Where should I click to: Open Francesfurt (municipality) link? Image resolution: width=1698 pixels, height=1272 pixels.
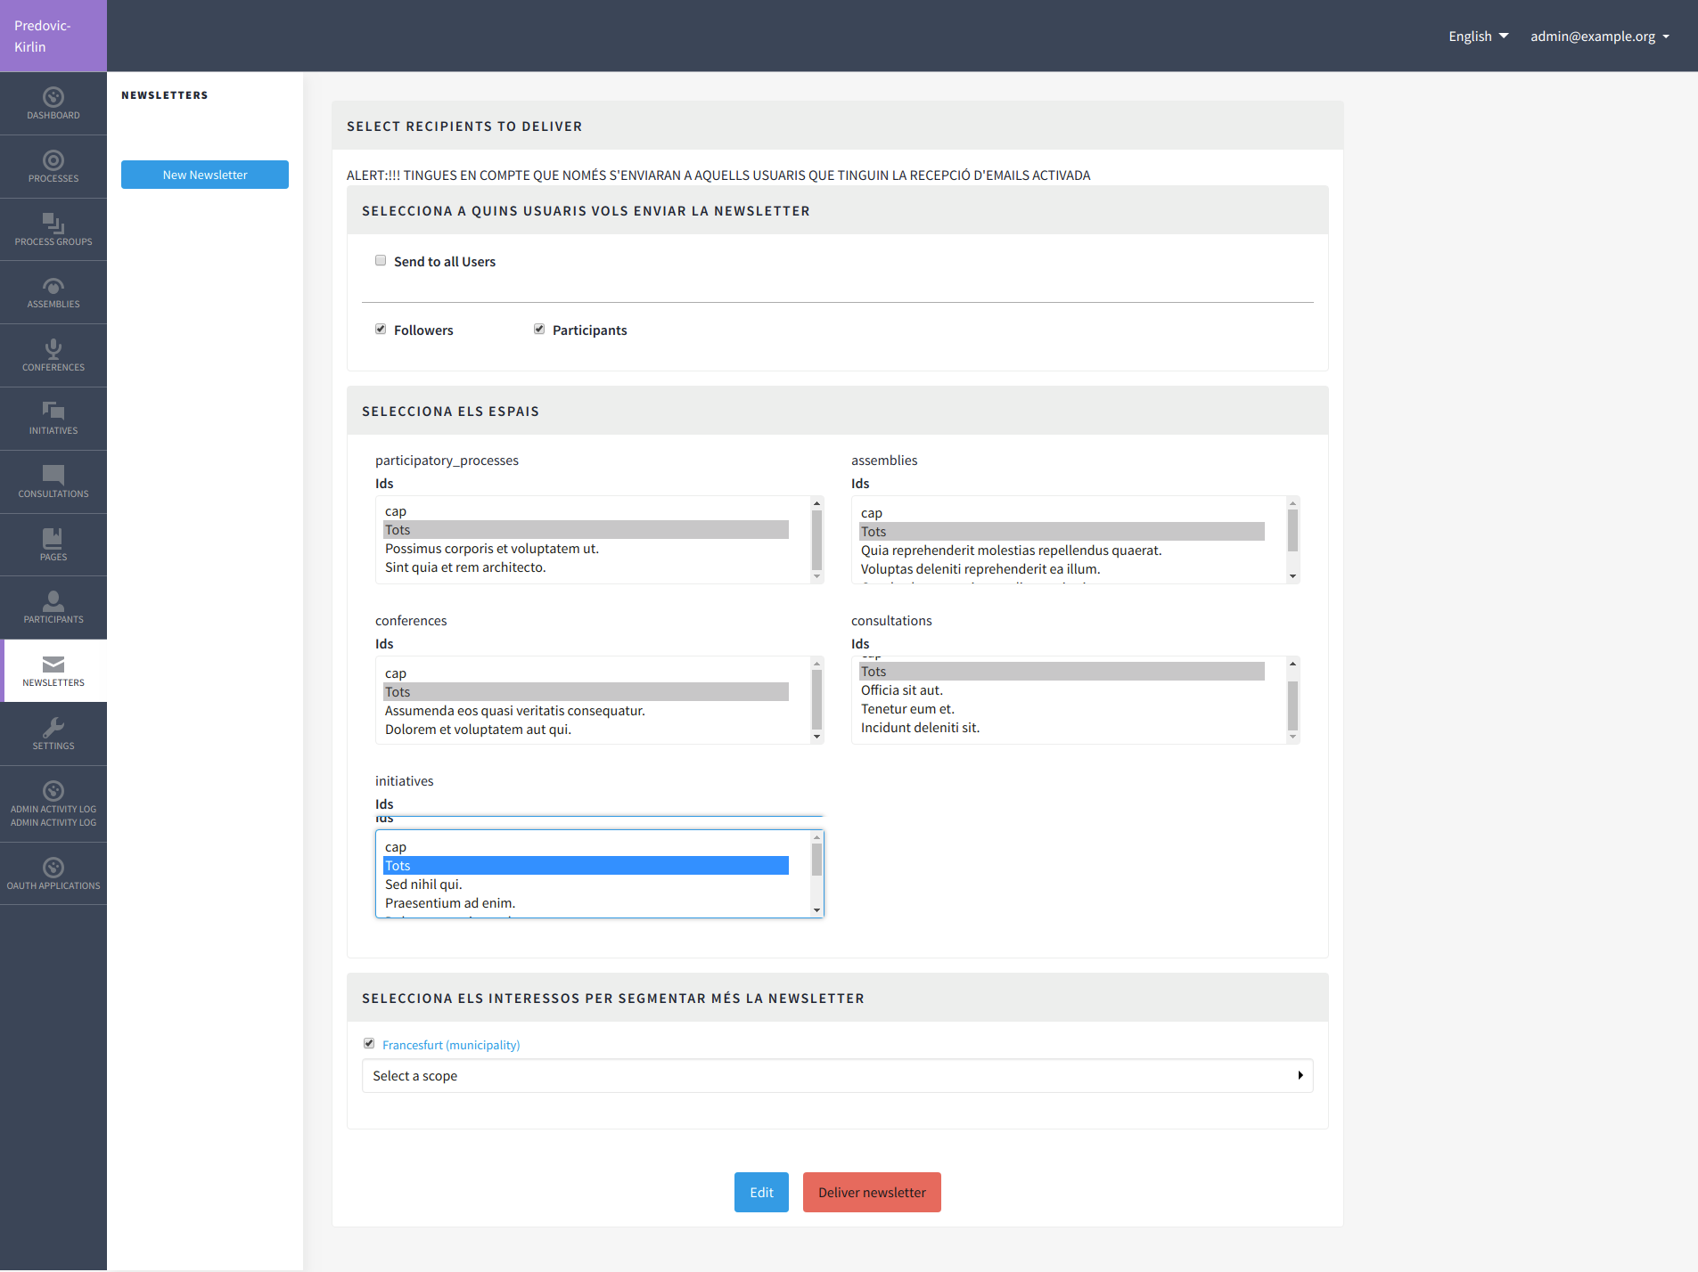pos(451,1045)
